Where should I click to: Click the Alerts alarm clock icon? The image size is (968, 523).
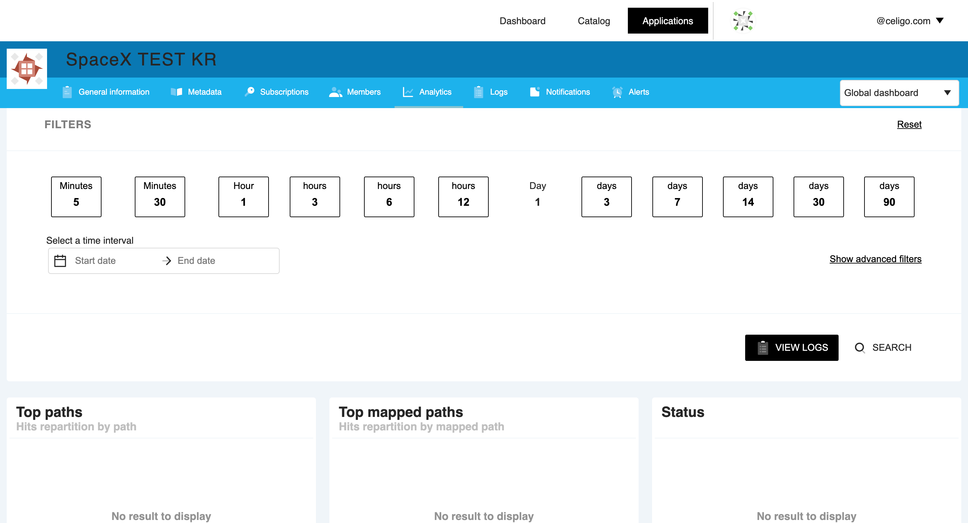(617, 92)
